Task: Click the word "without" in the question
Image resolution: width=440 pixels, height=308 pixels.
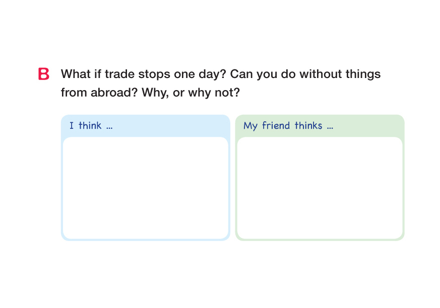Action: pyautogui.click(x=319, y=74)
